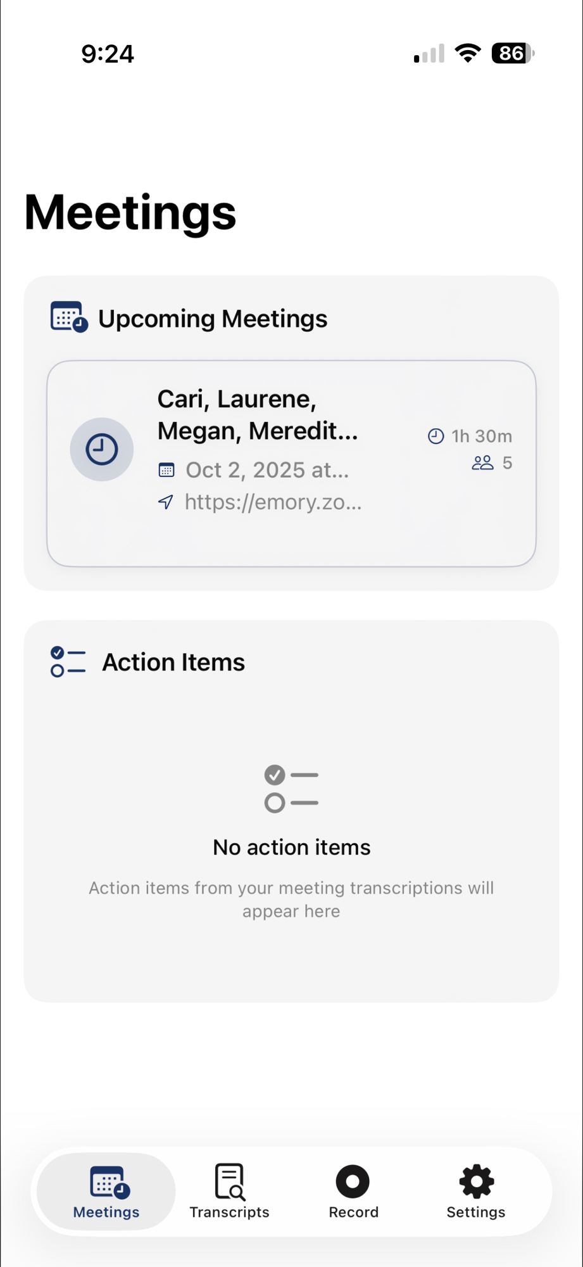Tap the No action items message
583x1267 pixels.
point(291,847)
